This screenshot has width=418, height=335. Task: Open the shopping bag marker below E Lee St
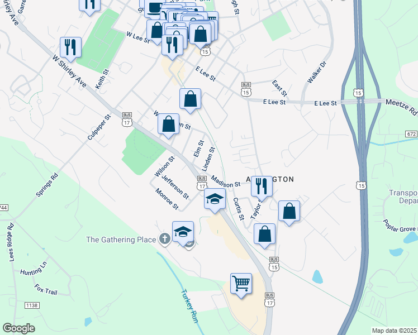190,100
